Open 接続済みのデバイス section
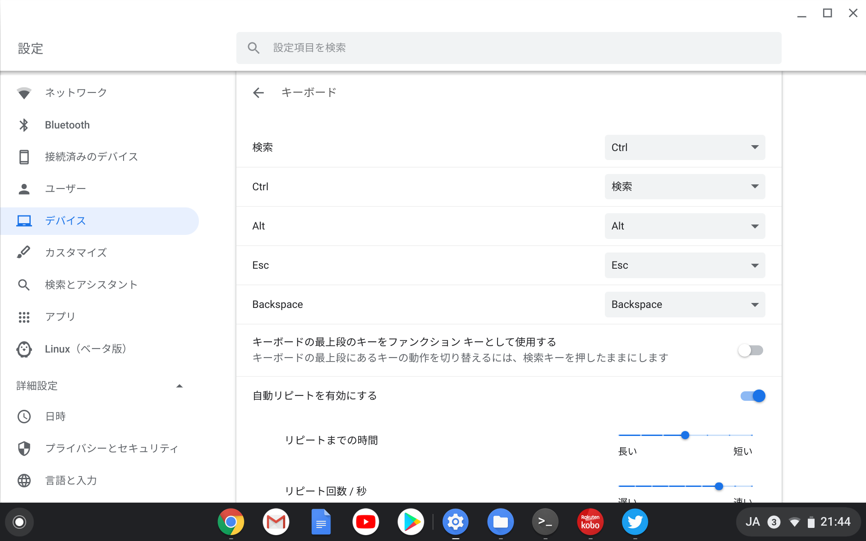The image size is (866, 541). 99,157
